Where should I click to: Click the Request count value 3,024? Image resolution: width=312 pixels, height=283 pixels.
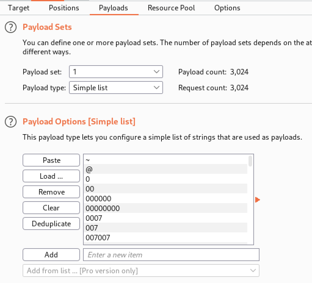click(239, 88)
